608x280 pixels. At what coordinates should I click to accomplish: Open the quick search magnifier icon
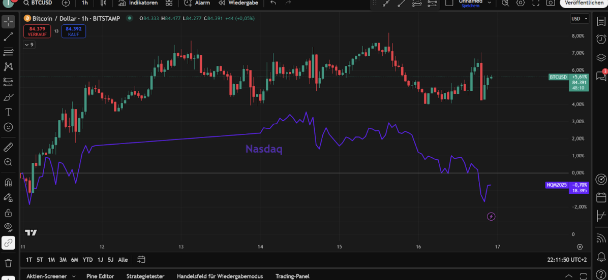coord(505,3)
